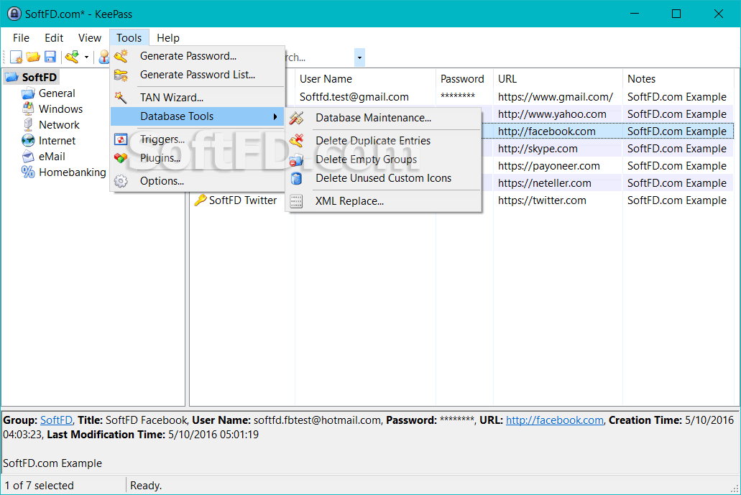
Task: Open the Add Entry dropdown arrow
Action: click(x=86, y=57)
